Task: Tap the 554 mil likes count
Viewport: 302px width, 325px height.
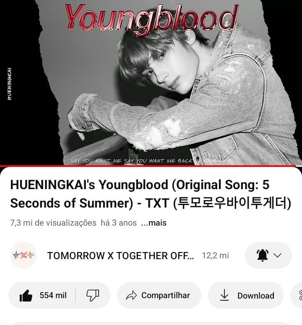Action: [x=53, y=295]
